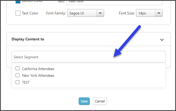Screen dimensions: 176x111
Task: Click the button Text input field
Action: (114, 2)
